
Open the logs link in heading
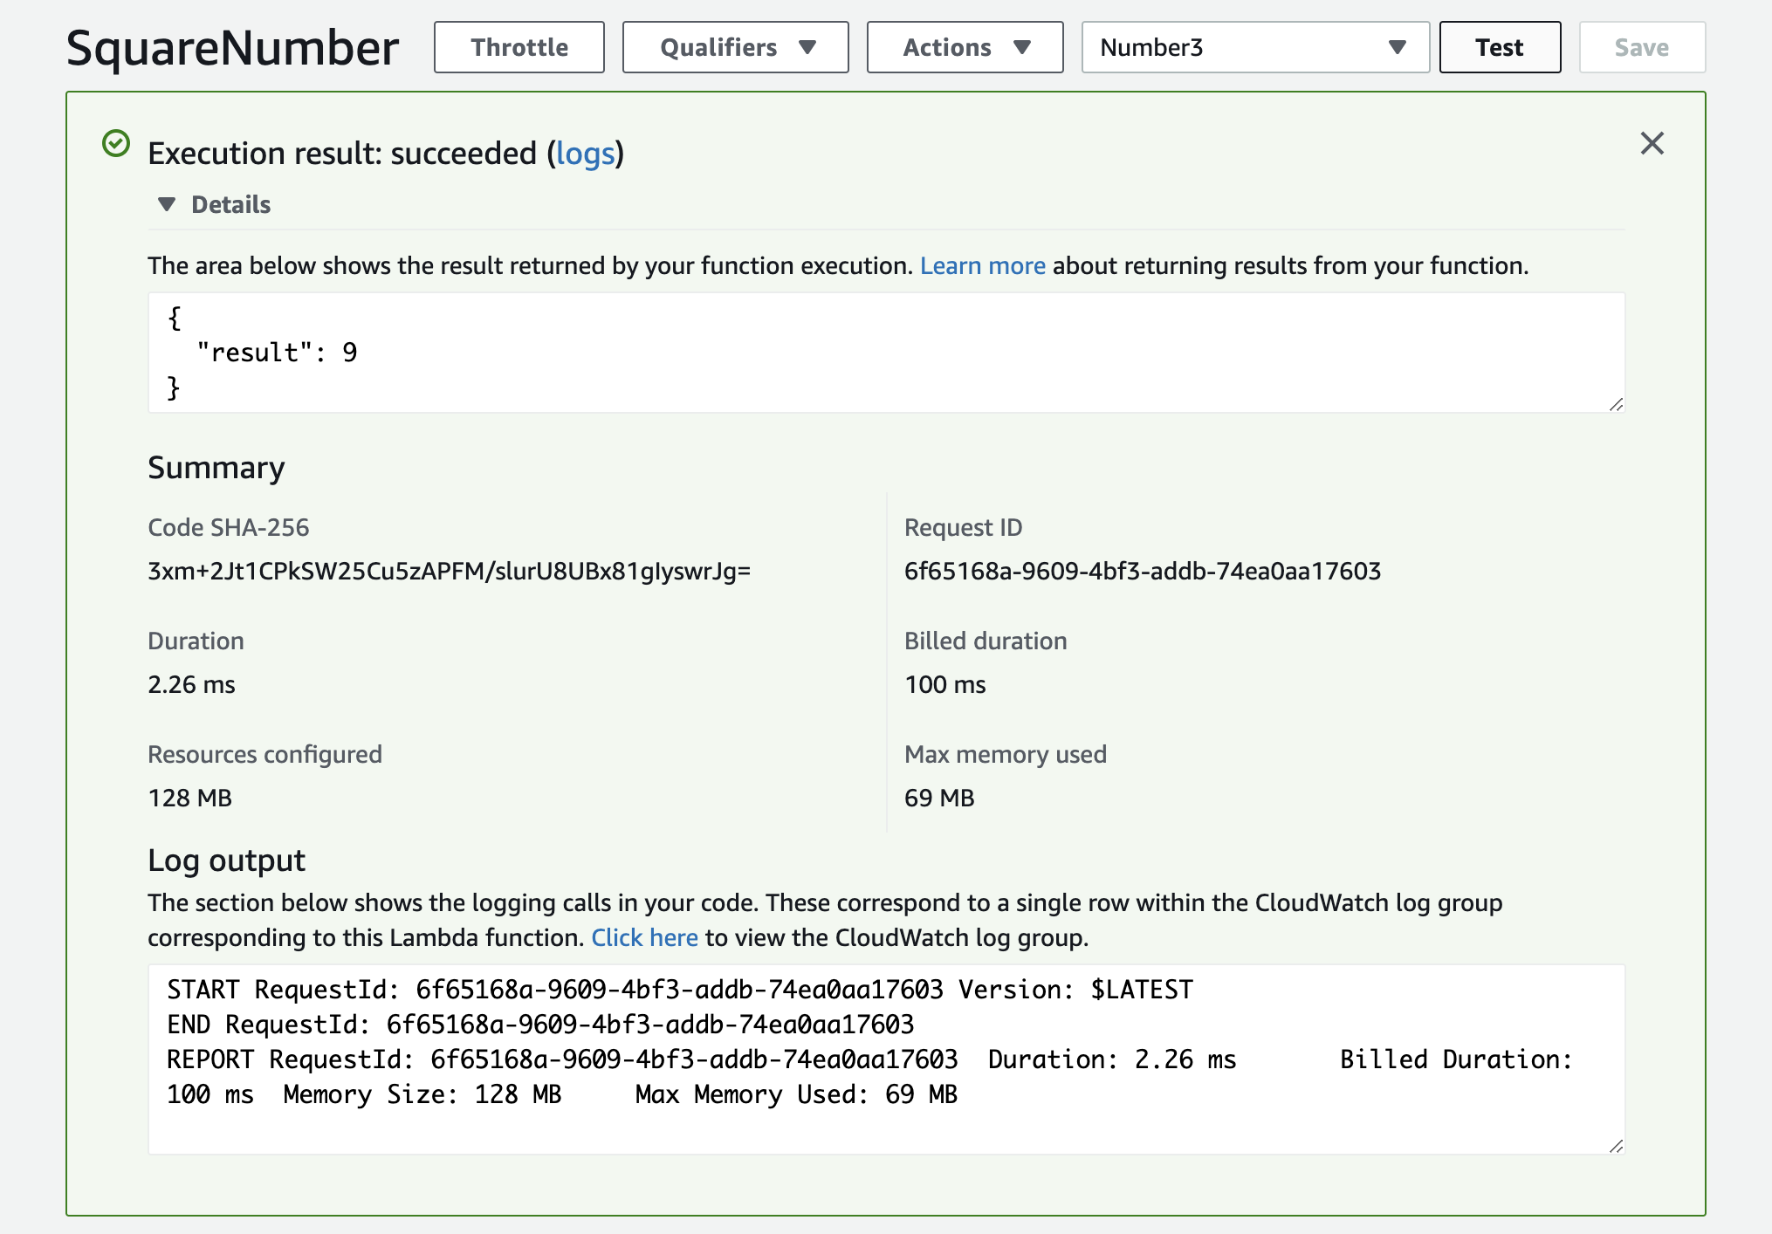[x=586, y=154]
